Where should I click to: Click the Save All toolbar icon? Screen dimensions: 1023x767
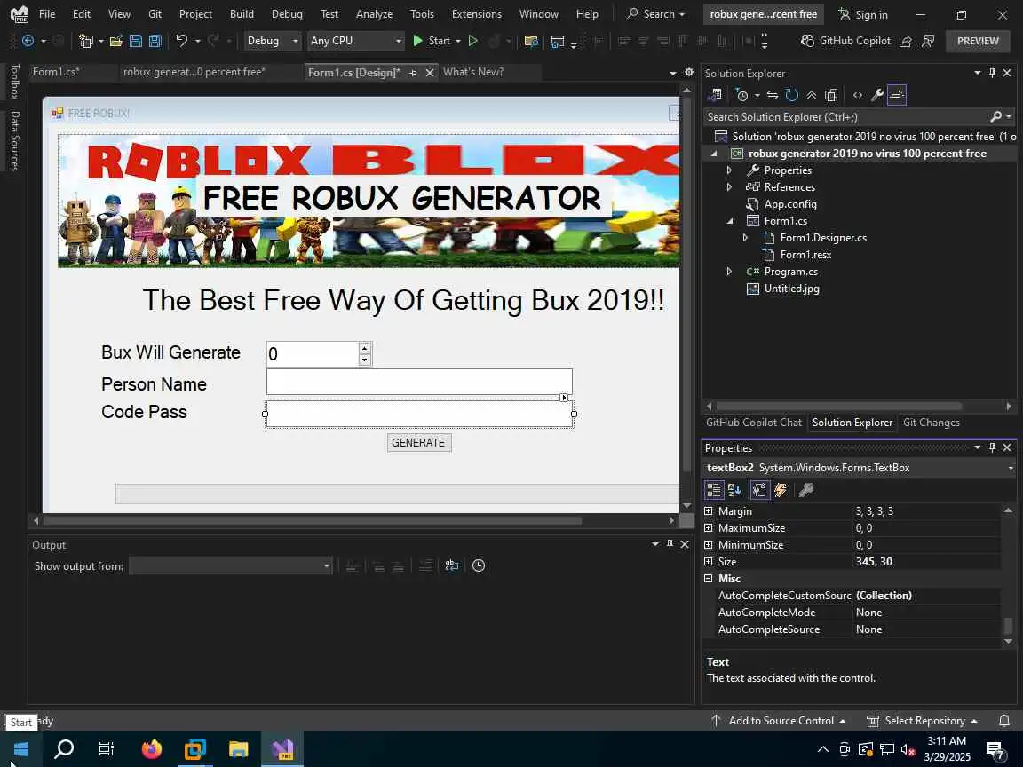click(155, 41)
